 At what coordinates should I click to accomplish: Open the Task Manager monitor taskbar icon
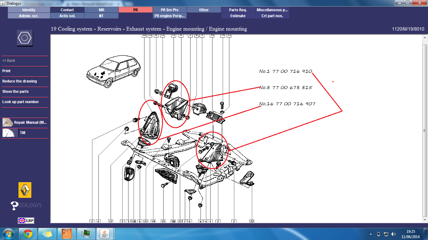click(x=86, y=233)
